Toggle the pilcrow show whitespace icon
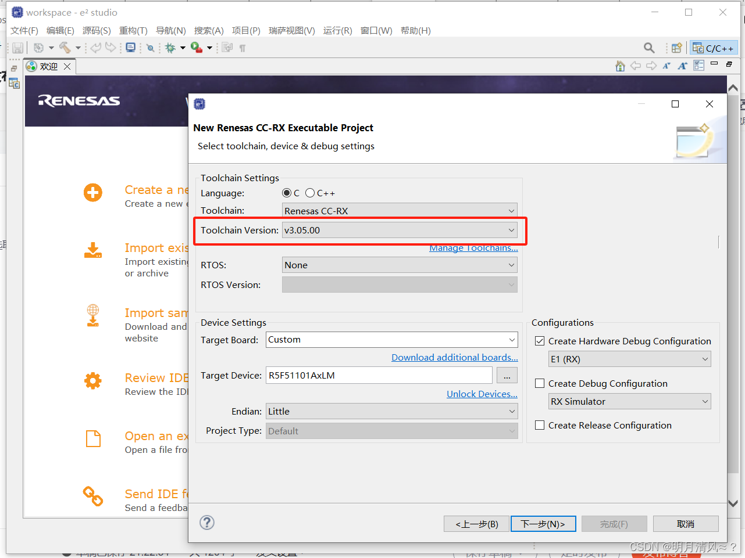The width and height of the screenshot is (745, 558). click(243, 48)
